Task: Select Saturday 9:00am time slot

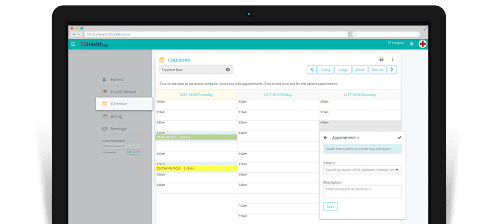Action: point(360,105)
